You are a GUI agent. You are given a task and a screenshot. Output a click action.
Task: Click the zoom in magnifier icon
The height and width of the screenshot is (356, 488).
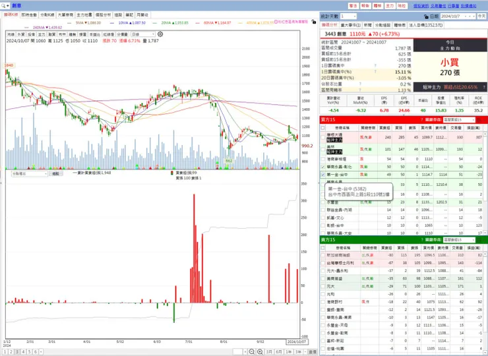(x=260, y=351)
